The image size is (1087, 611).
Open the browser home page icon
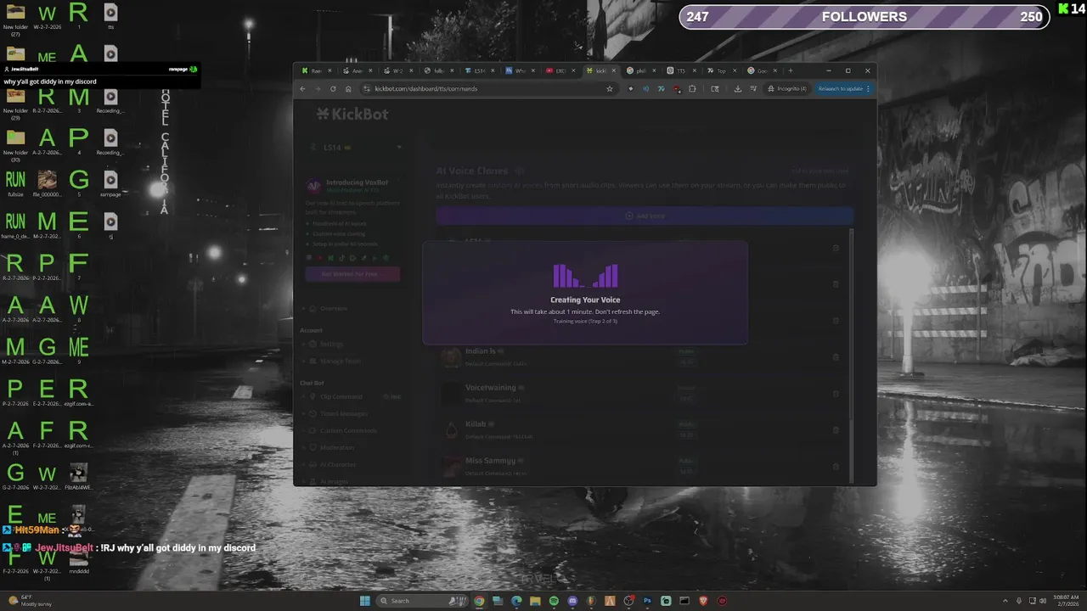348,88
